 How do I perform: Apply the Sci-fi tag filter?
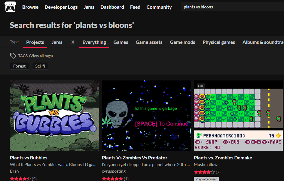[x=40, y=66]
